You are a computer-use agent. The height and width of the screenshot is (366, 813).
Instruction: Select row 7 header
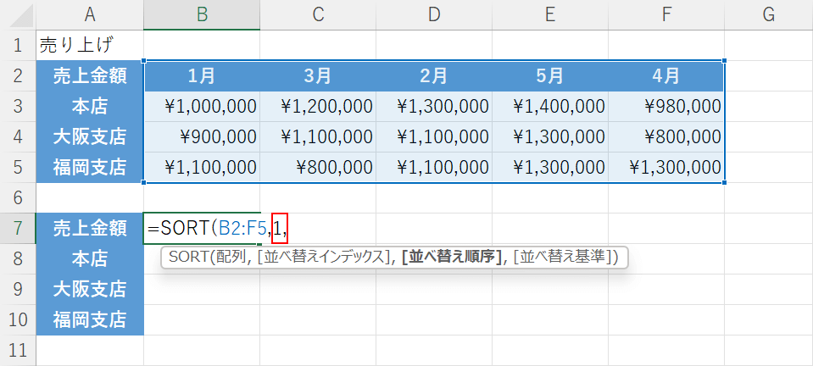click(x=18, y=228)
